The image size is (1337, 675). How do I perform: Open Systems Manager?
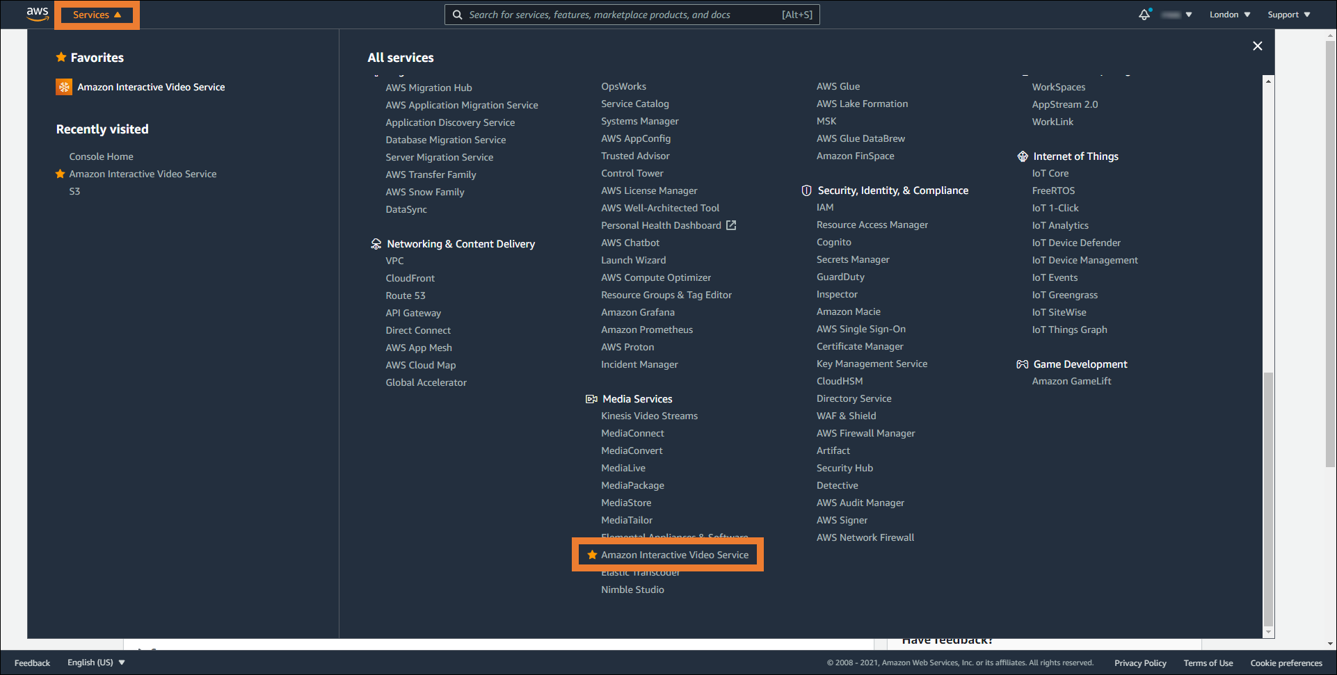pyautogui.click(x=639, y=121)
